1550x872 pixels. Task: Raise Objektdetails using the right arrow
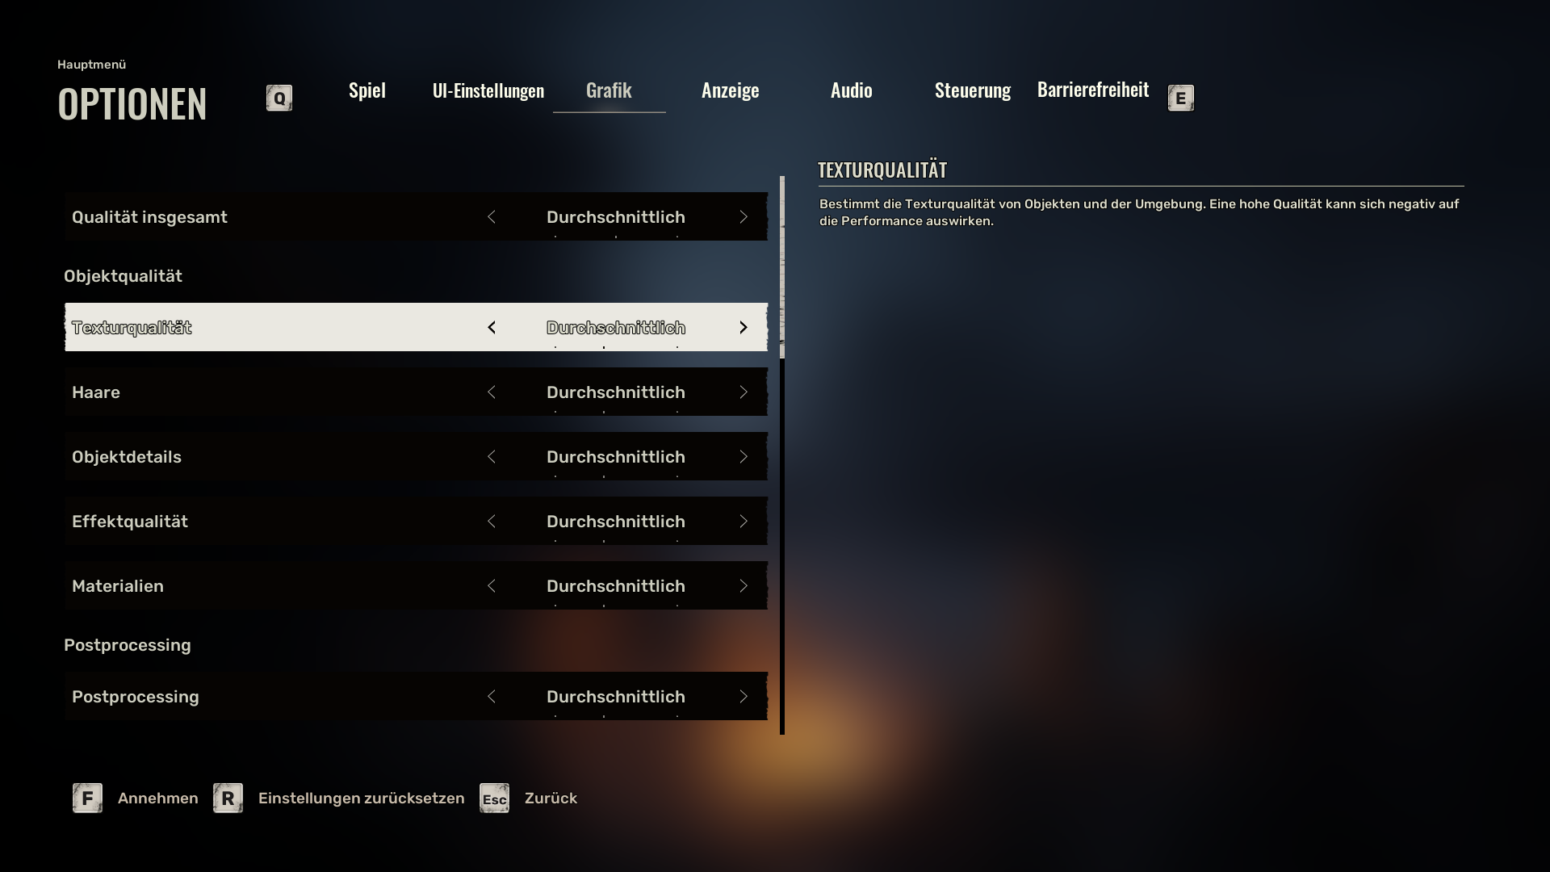(744, 457)
